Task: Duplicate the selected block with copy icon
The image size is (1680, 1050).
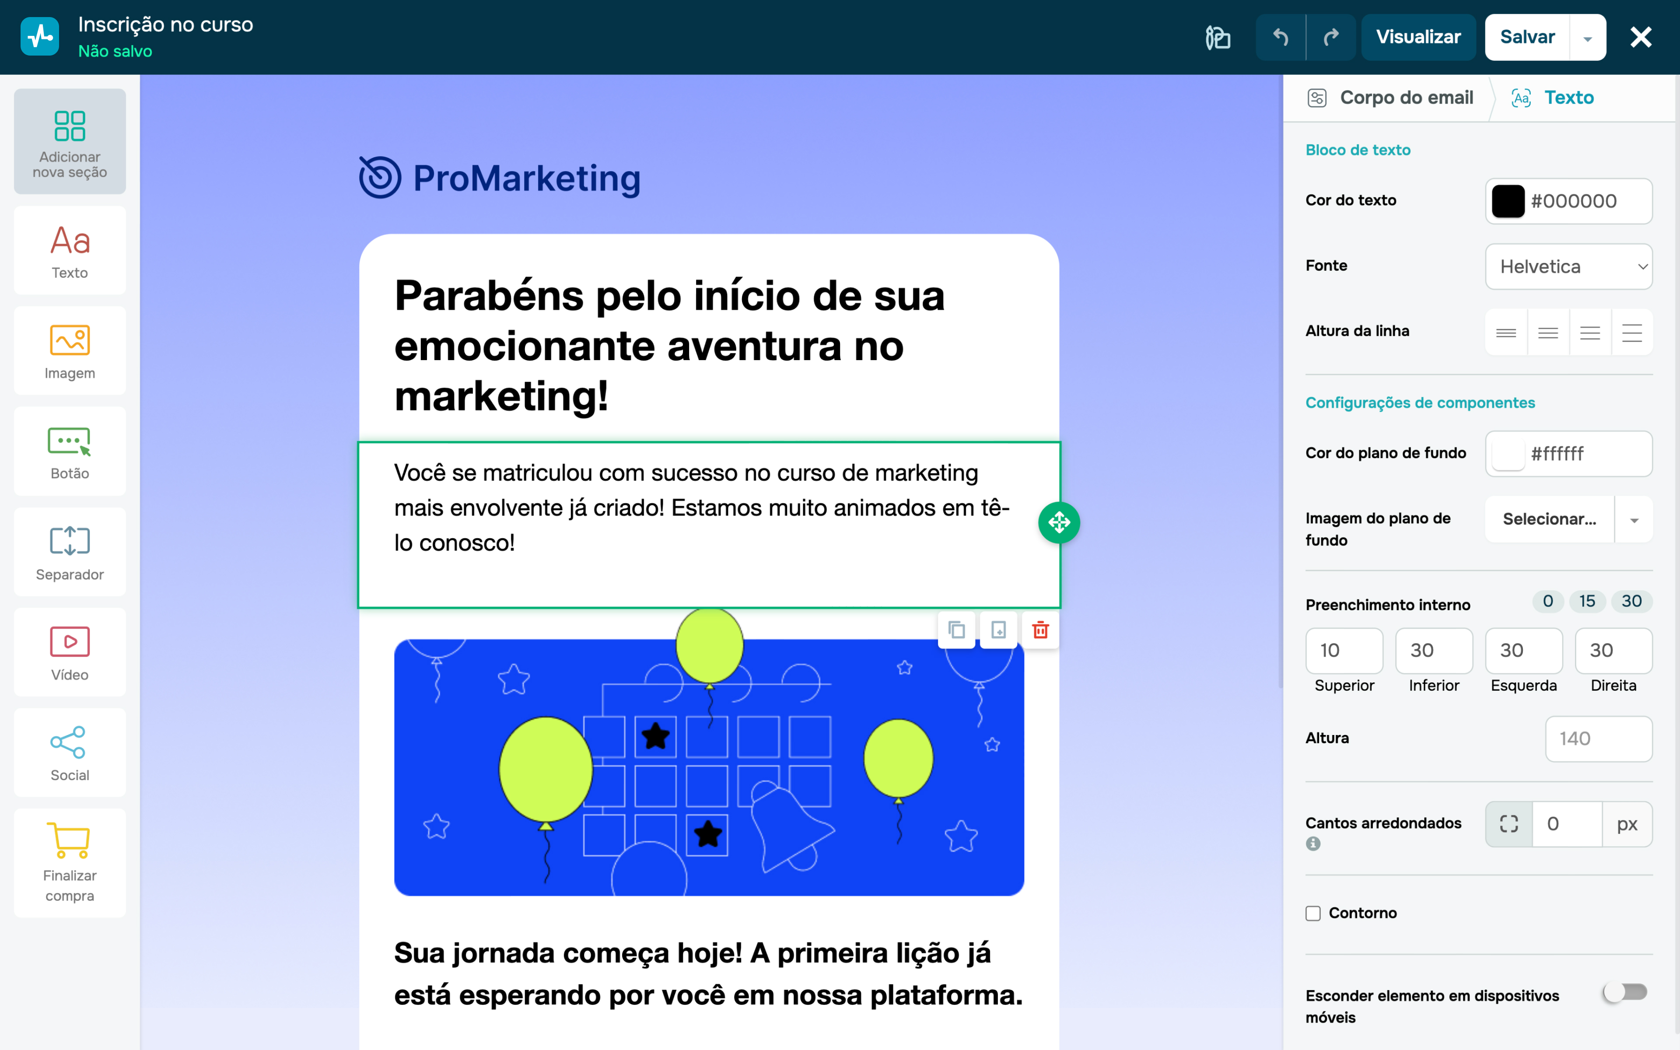Action: click(x=957, y=630)
